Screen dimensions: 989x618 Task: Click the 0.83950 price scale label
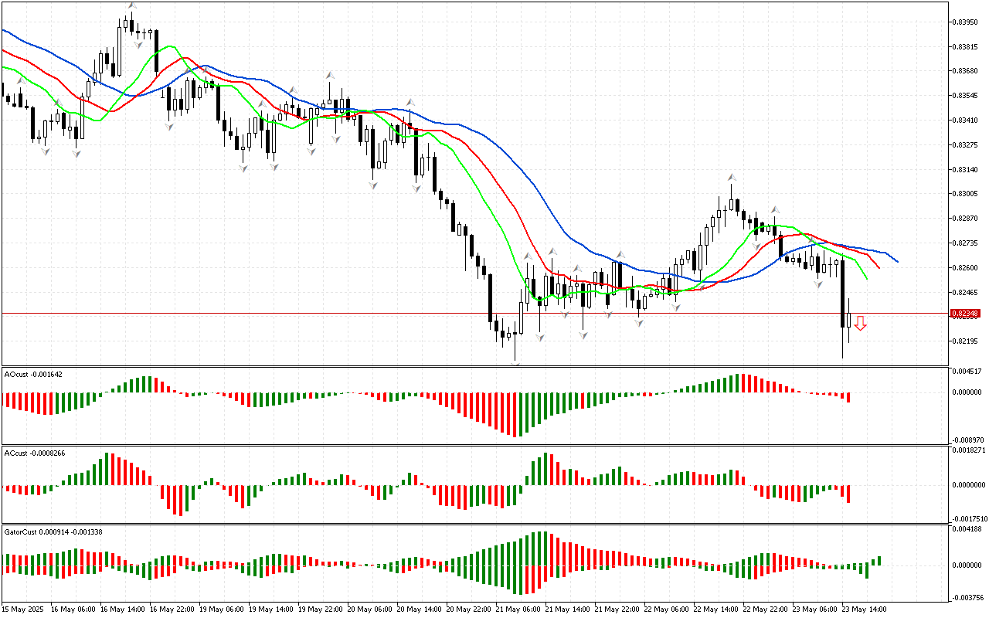966,22
